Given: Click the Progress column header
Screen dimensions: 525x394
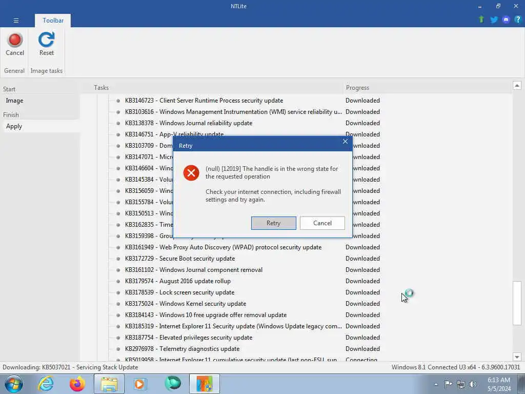Looking at the screenshot, I should [357, 88].
